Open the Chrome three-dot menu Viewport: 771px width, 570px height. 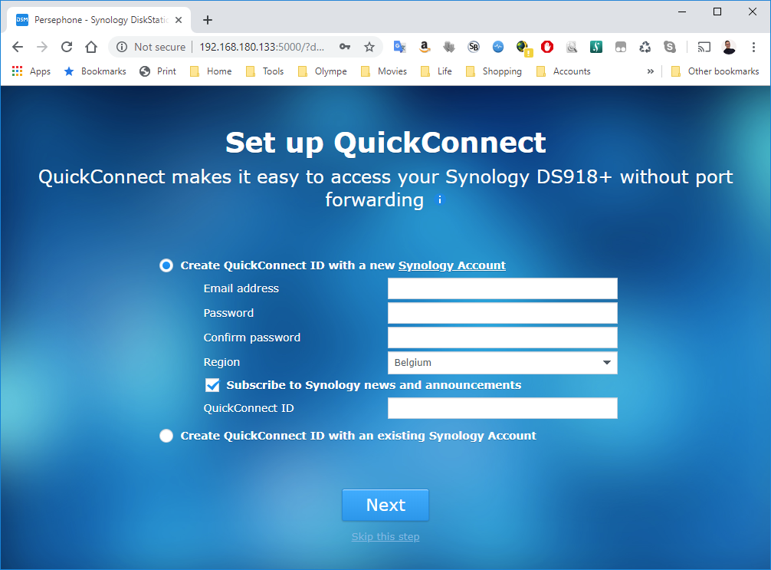[x=753, y=47]
